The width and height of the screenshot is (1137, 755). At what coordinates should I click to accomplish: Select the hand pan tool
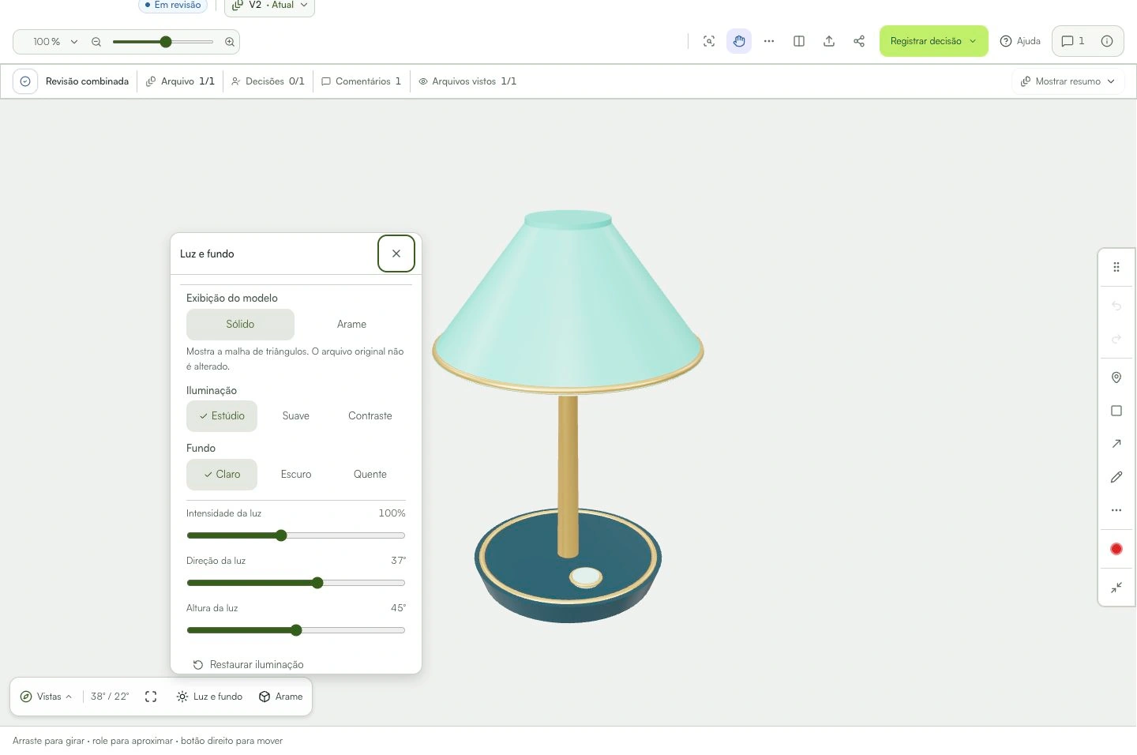point(739,41)
